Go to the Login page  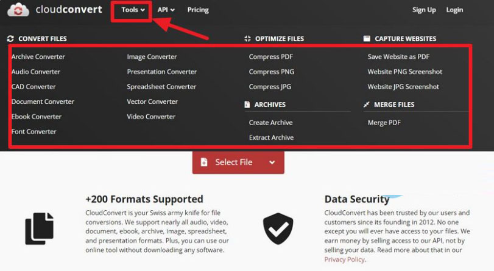coord(454,10)
